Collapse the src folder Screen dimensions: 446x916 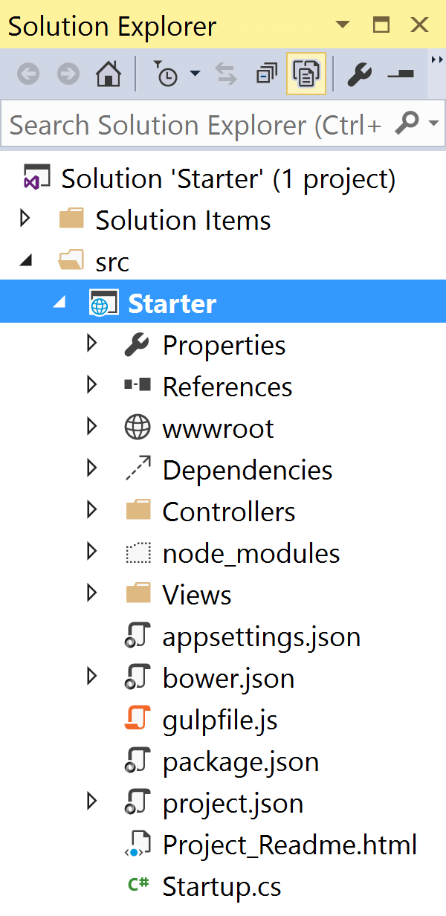click(x=25, y=261)
